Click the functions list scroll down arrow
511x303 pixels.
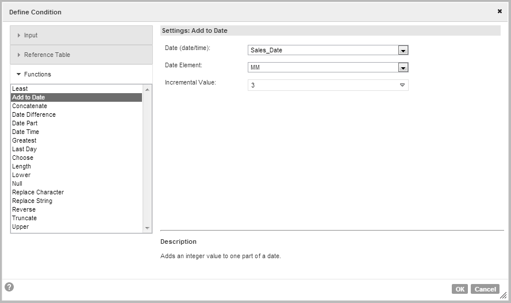coord(147,228)
